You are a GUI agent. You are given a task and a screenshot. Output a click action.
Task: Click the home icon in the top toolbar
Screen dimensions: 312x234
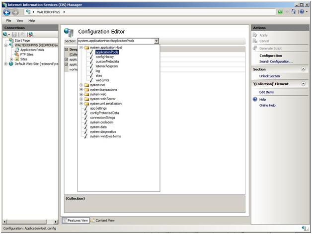tap(294, 12)
